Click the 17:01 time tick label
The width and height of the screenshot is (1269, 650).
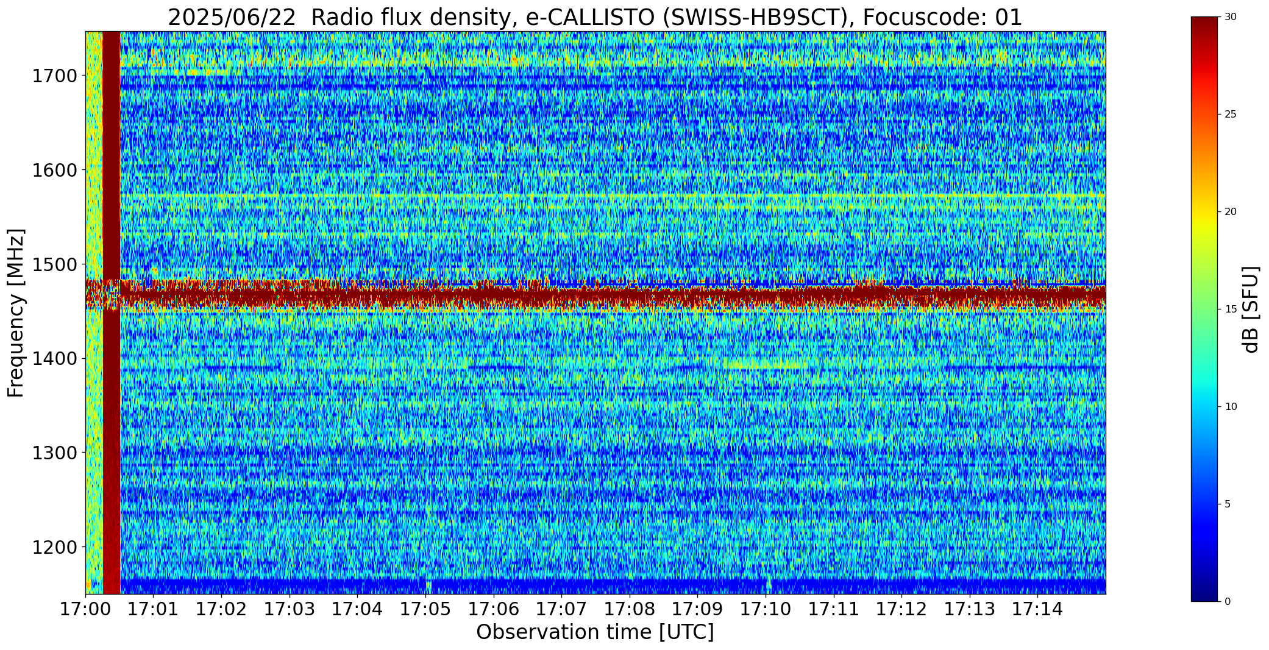pyautogui.click(x=154, y=609)
